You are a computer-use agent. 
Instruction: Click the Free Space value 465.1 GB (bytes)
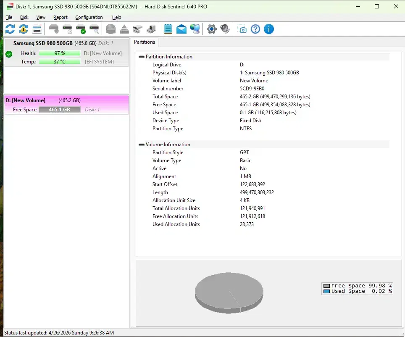click(275, 105)
